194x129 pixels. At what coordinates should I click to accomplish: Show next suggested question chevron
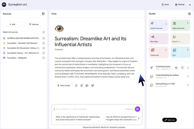point(139,118)
